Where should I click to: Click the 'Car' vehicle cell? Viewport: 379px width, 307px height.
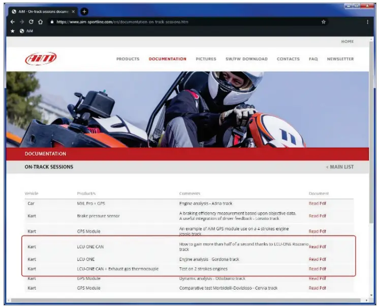(x=31, y=204)
